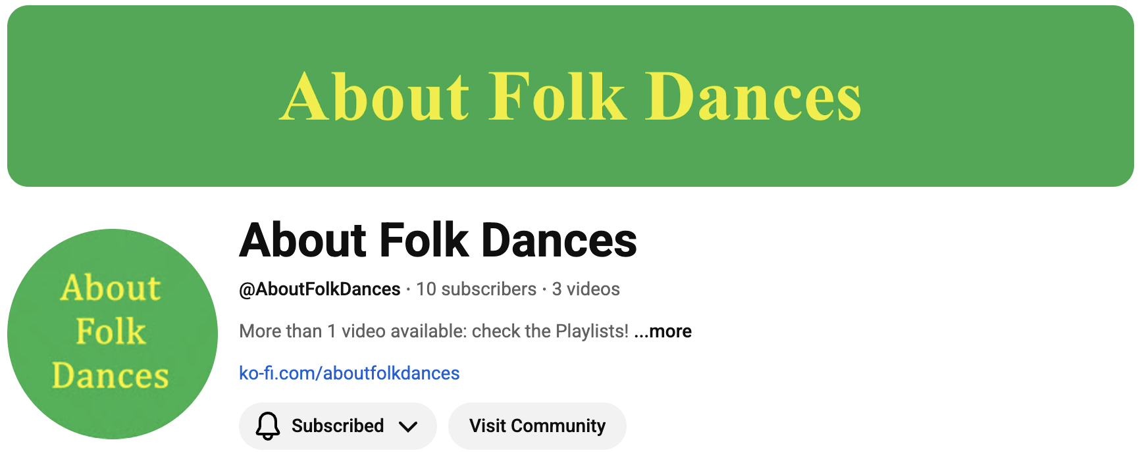Select the black About Folk Dances heading
This screenshot has width=1140, height=463.
coord(438,240)
